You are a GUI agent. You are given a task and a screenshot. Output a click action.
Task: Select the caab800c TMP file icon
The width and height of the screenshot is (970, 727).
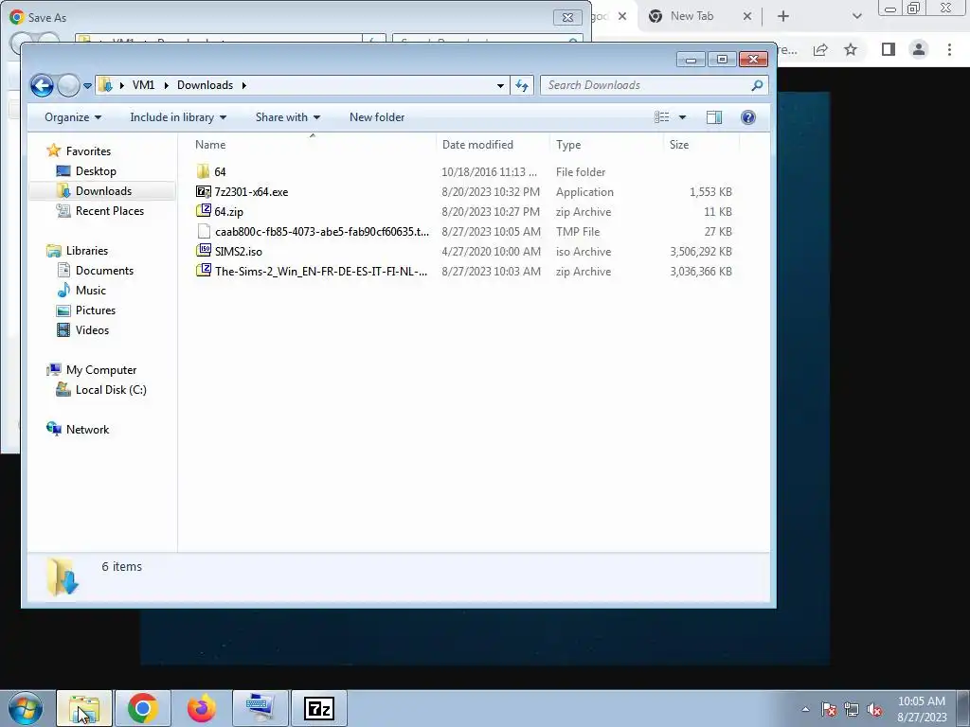pos(204,231)
